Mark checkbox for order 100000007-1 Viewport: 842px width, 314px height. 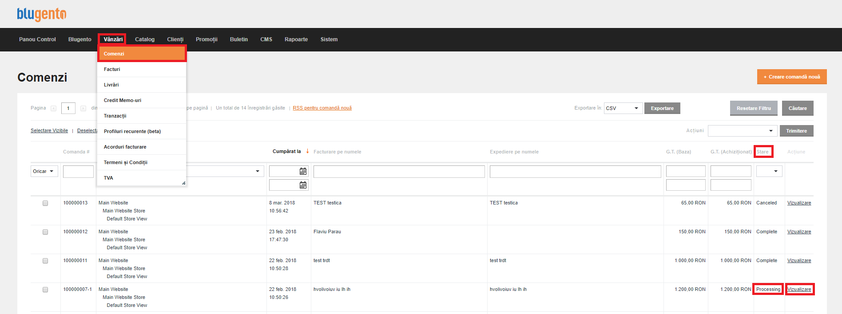(45, 290)
